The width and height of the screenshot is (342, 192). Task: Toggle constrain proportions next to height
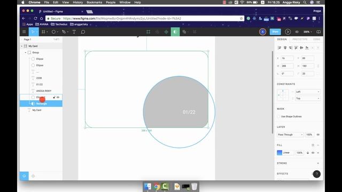(318, 66)
